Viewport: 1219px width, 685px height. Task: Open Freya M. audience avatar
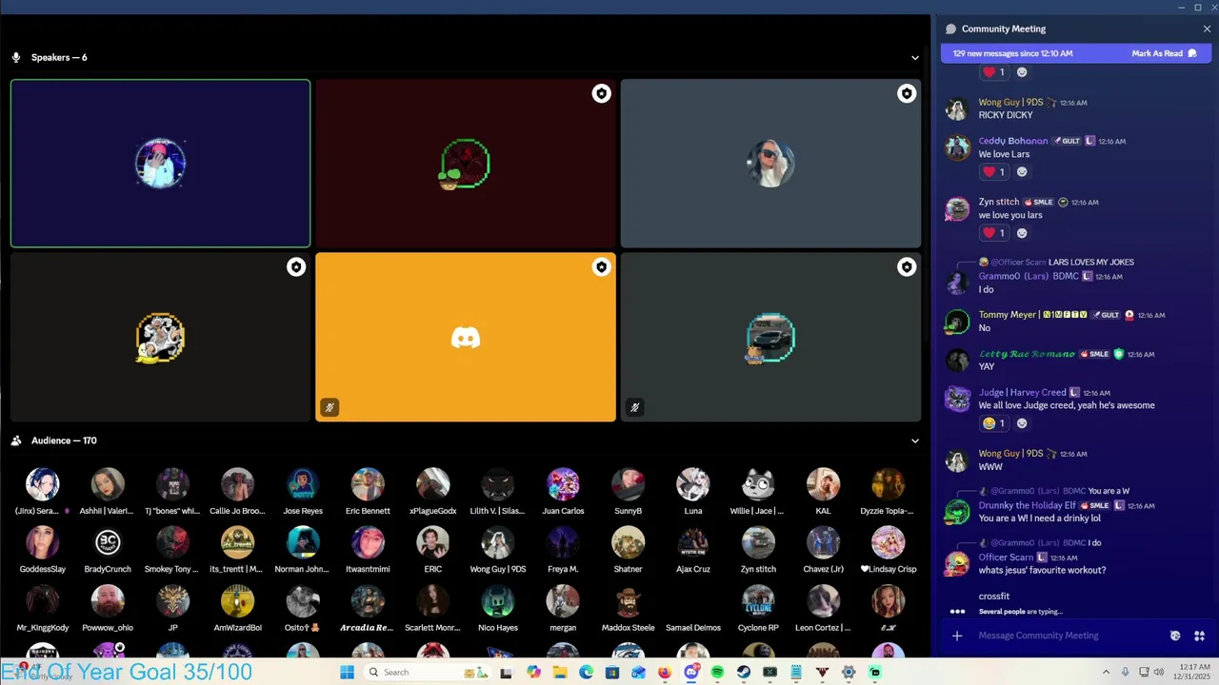point(563,542)
